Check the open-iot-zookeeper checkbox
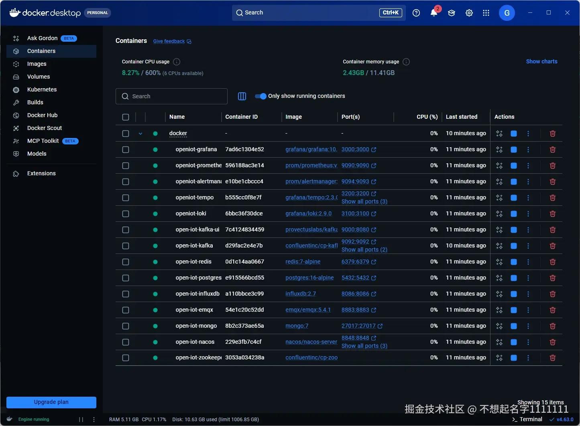The height and width of the screenshot is (426, 580). tap(126, 358)
